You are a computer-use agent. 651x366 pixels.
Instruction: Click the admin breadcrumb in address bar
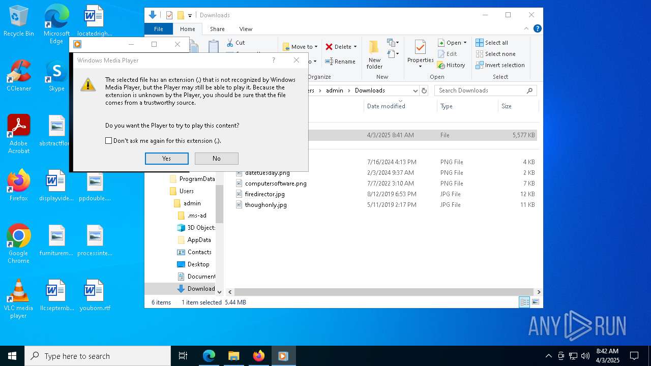pyautogui.click(x=335, y=90)
